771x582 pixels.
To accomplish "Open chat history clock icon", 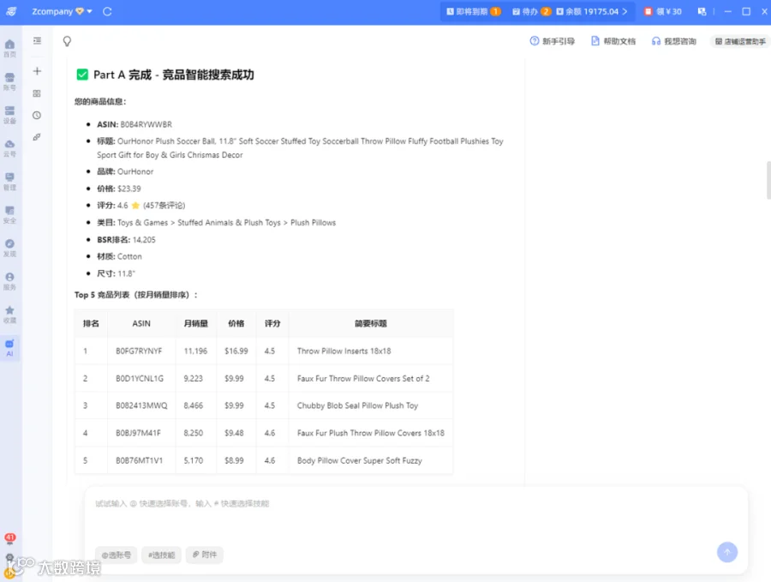I will (37, 115).
